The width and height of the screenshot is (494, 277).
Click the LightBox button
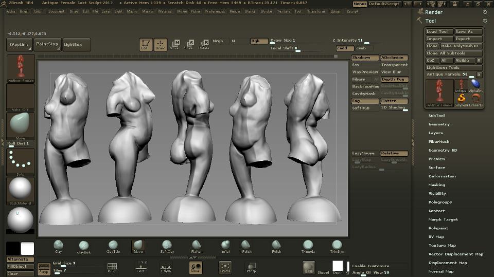click(x=77, y=45)
